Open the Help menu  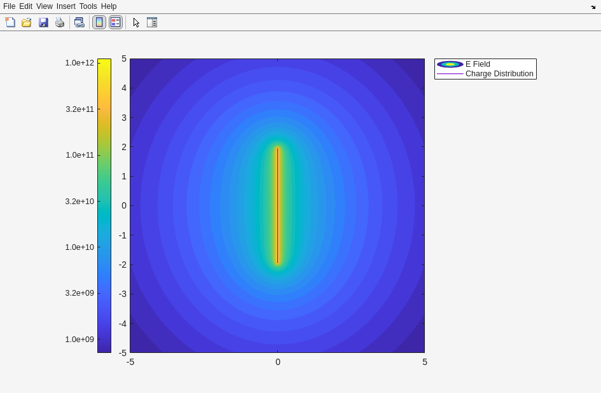tap(109, 6)
